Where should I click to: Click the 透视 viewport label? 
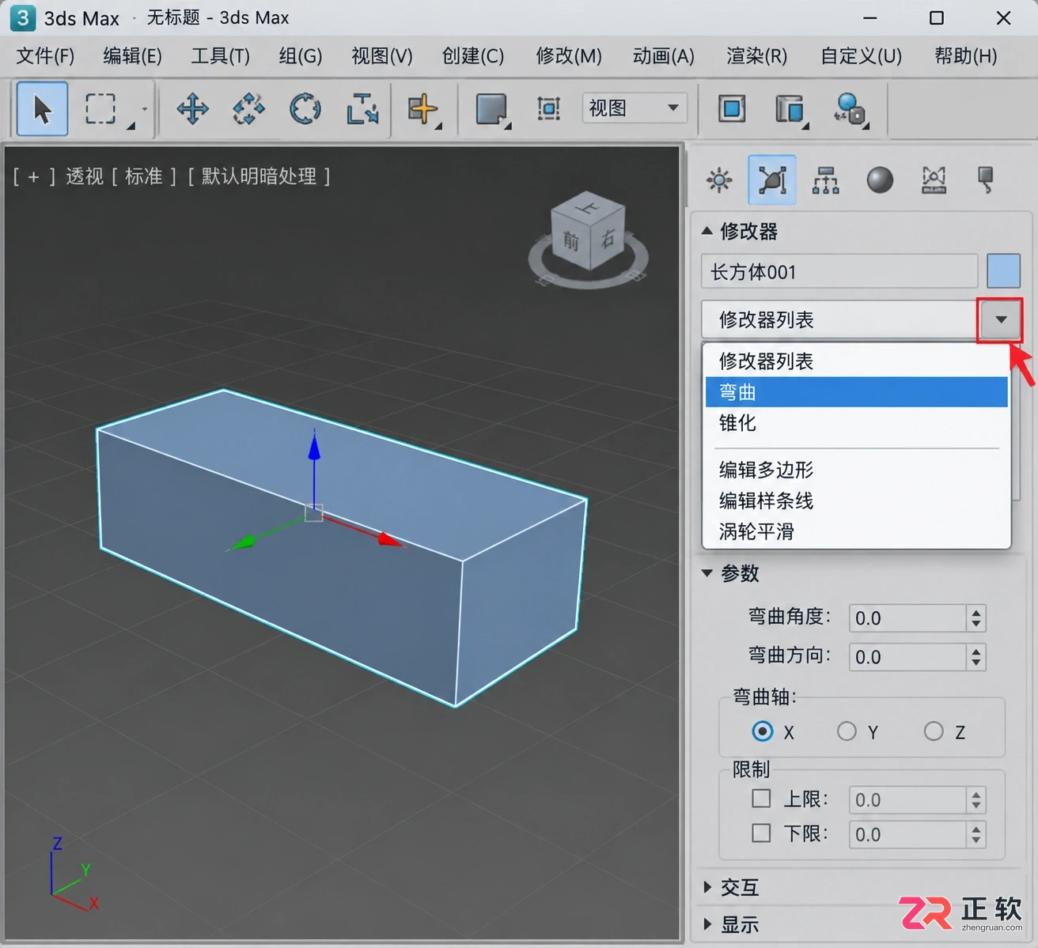[x=85, y=176]
